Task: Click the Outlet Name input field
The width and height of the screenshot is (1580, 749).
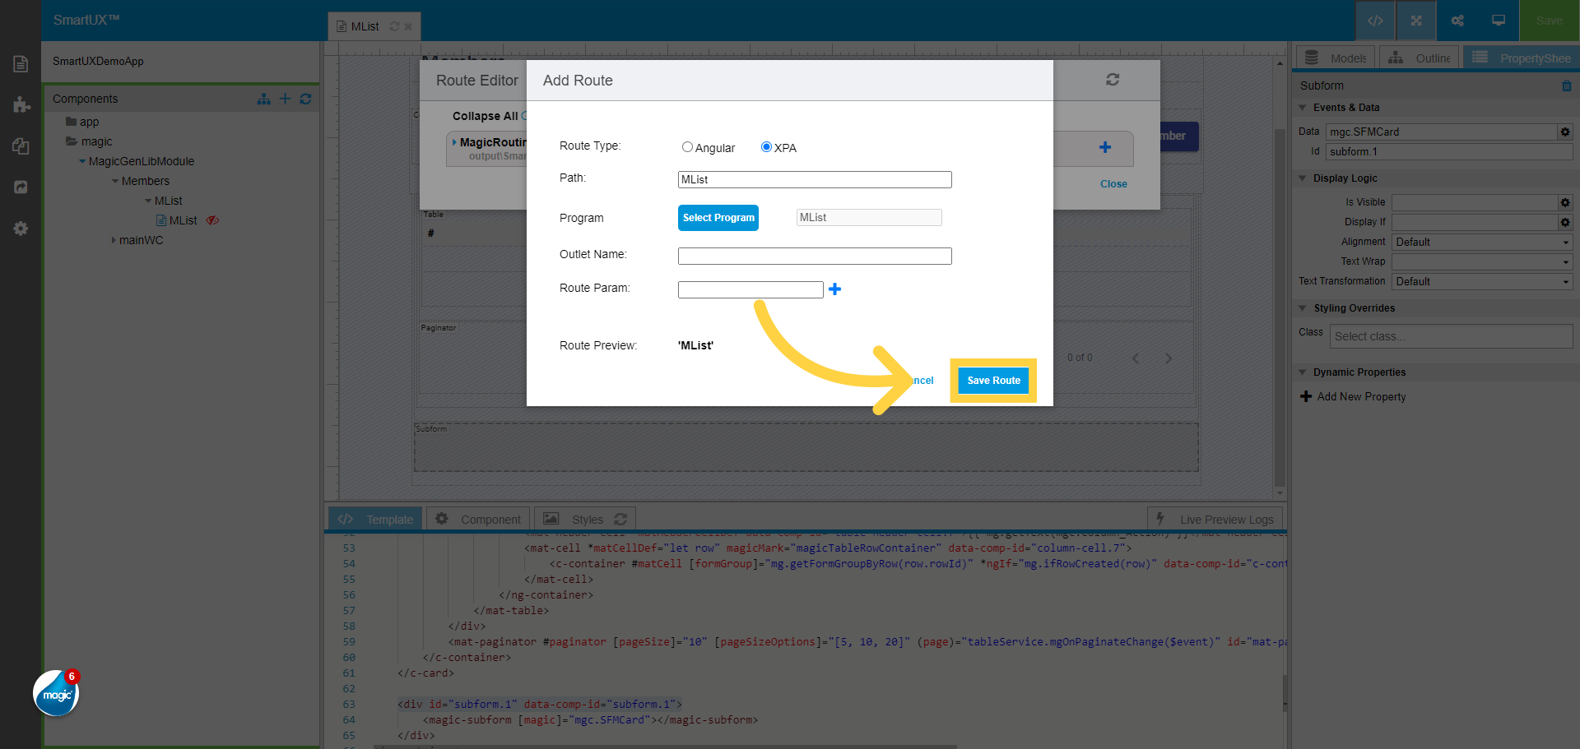Action: tap(814, 256)
